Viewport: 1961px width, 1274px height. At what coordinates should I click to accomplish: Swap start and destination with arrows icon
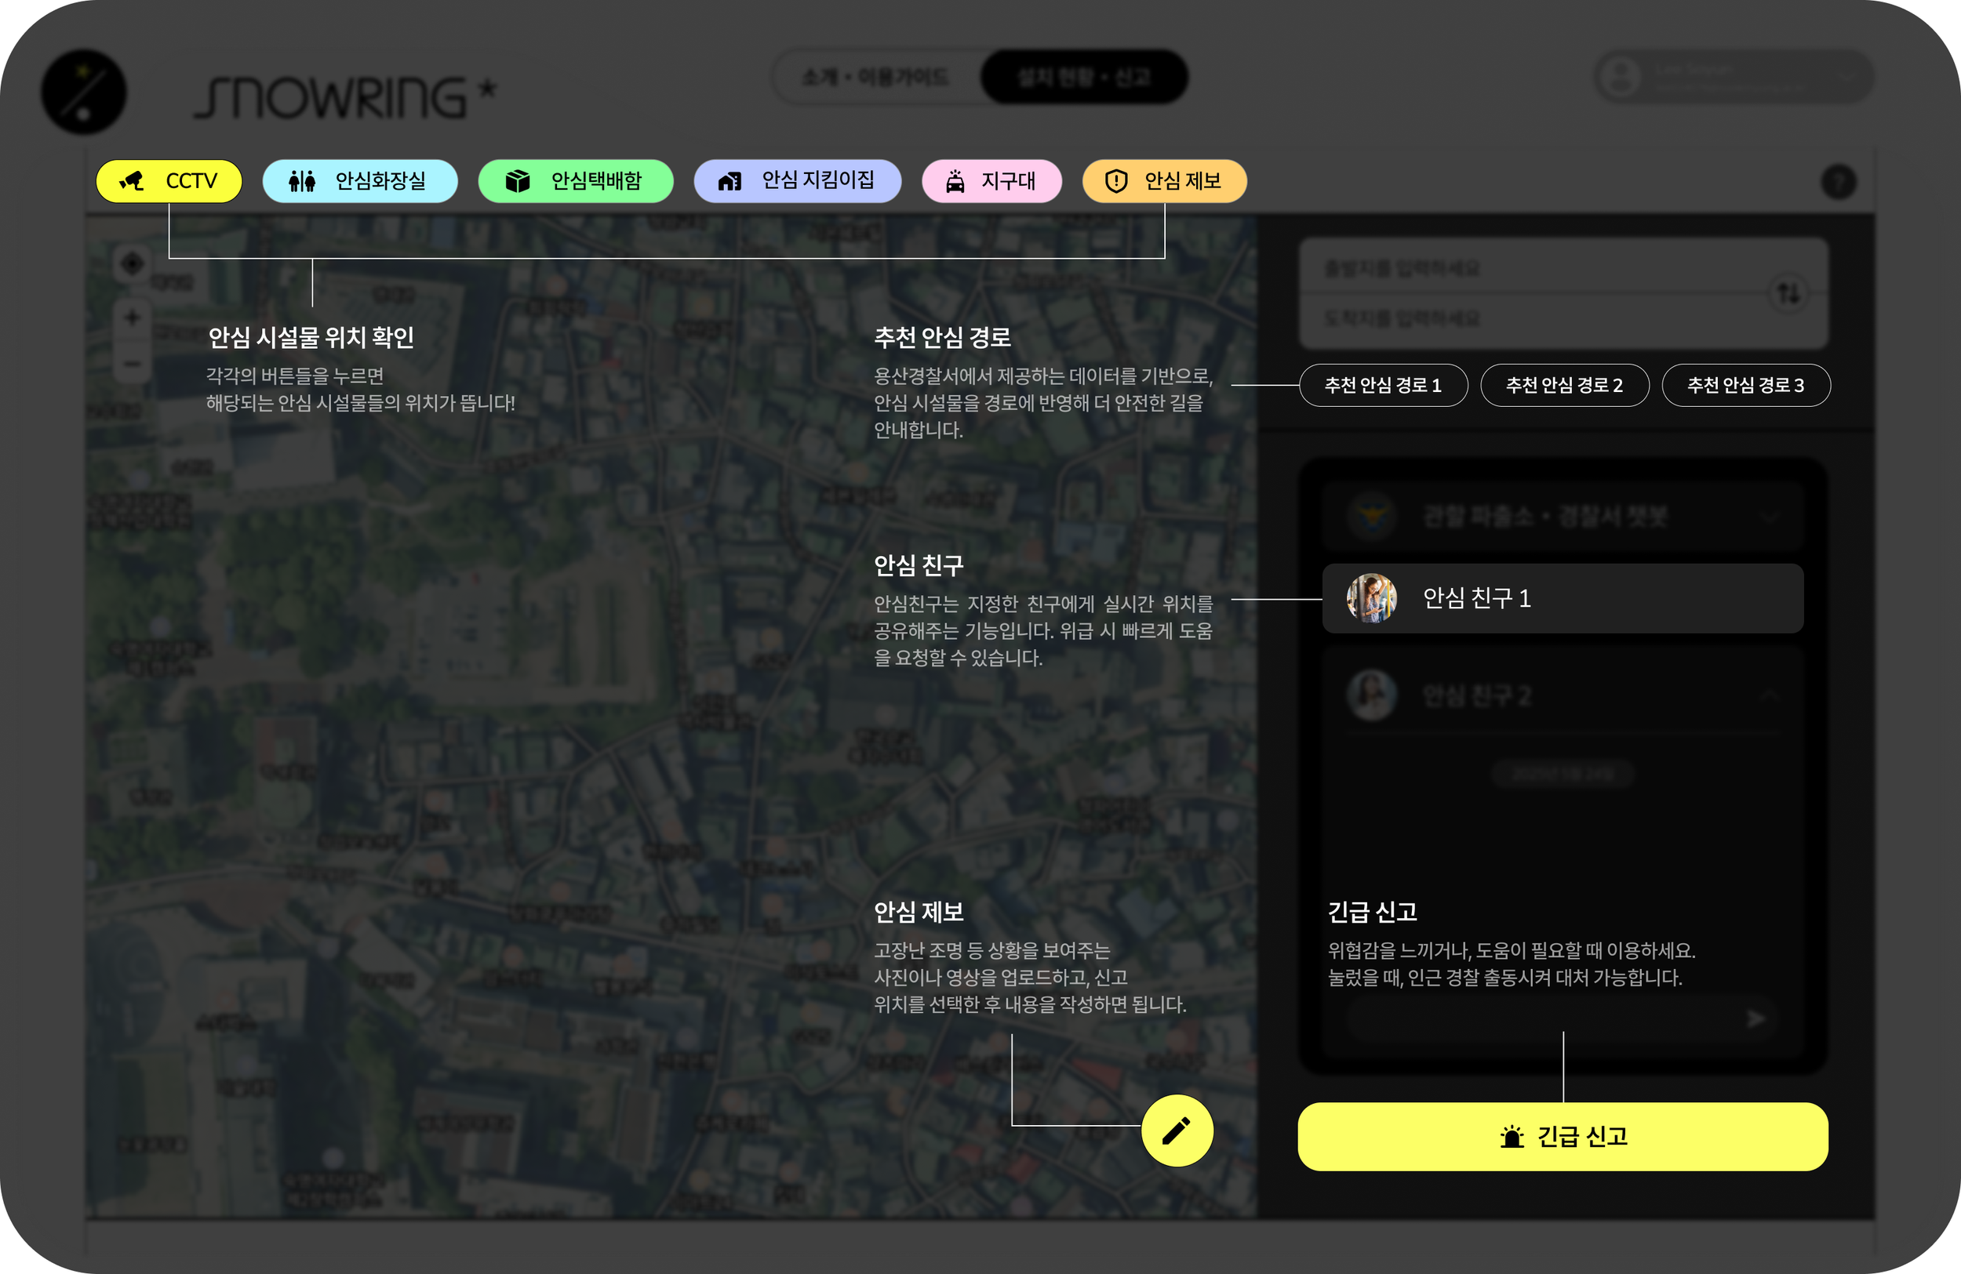(1788, 293)
